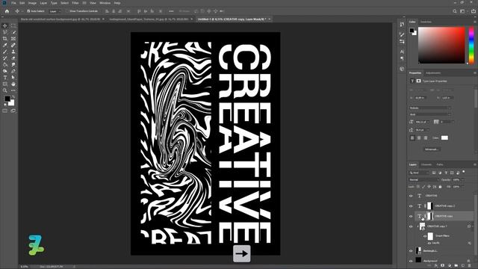Click Create new group folder icon
478x269 pixels.
tap(456, 266)
